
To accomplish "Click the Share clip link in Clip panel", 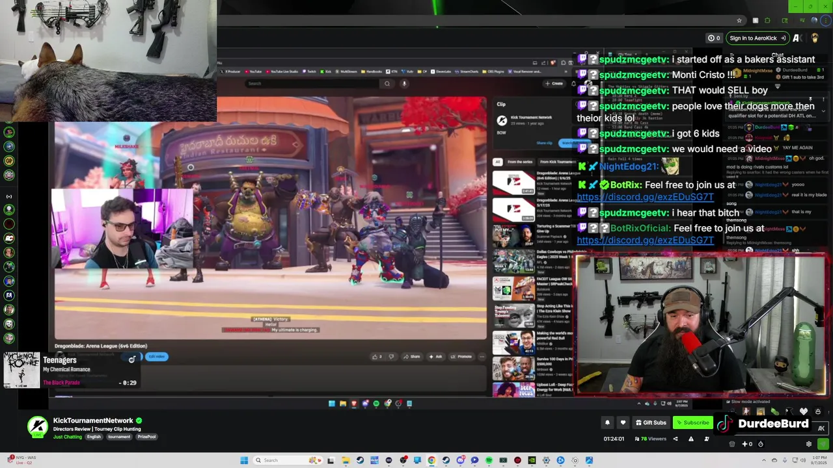I will pos(544,143).
